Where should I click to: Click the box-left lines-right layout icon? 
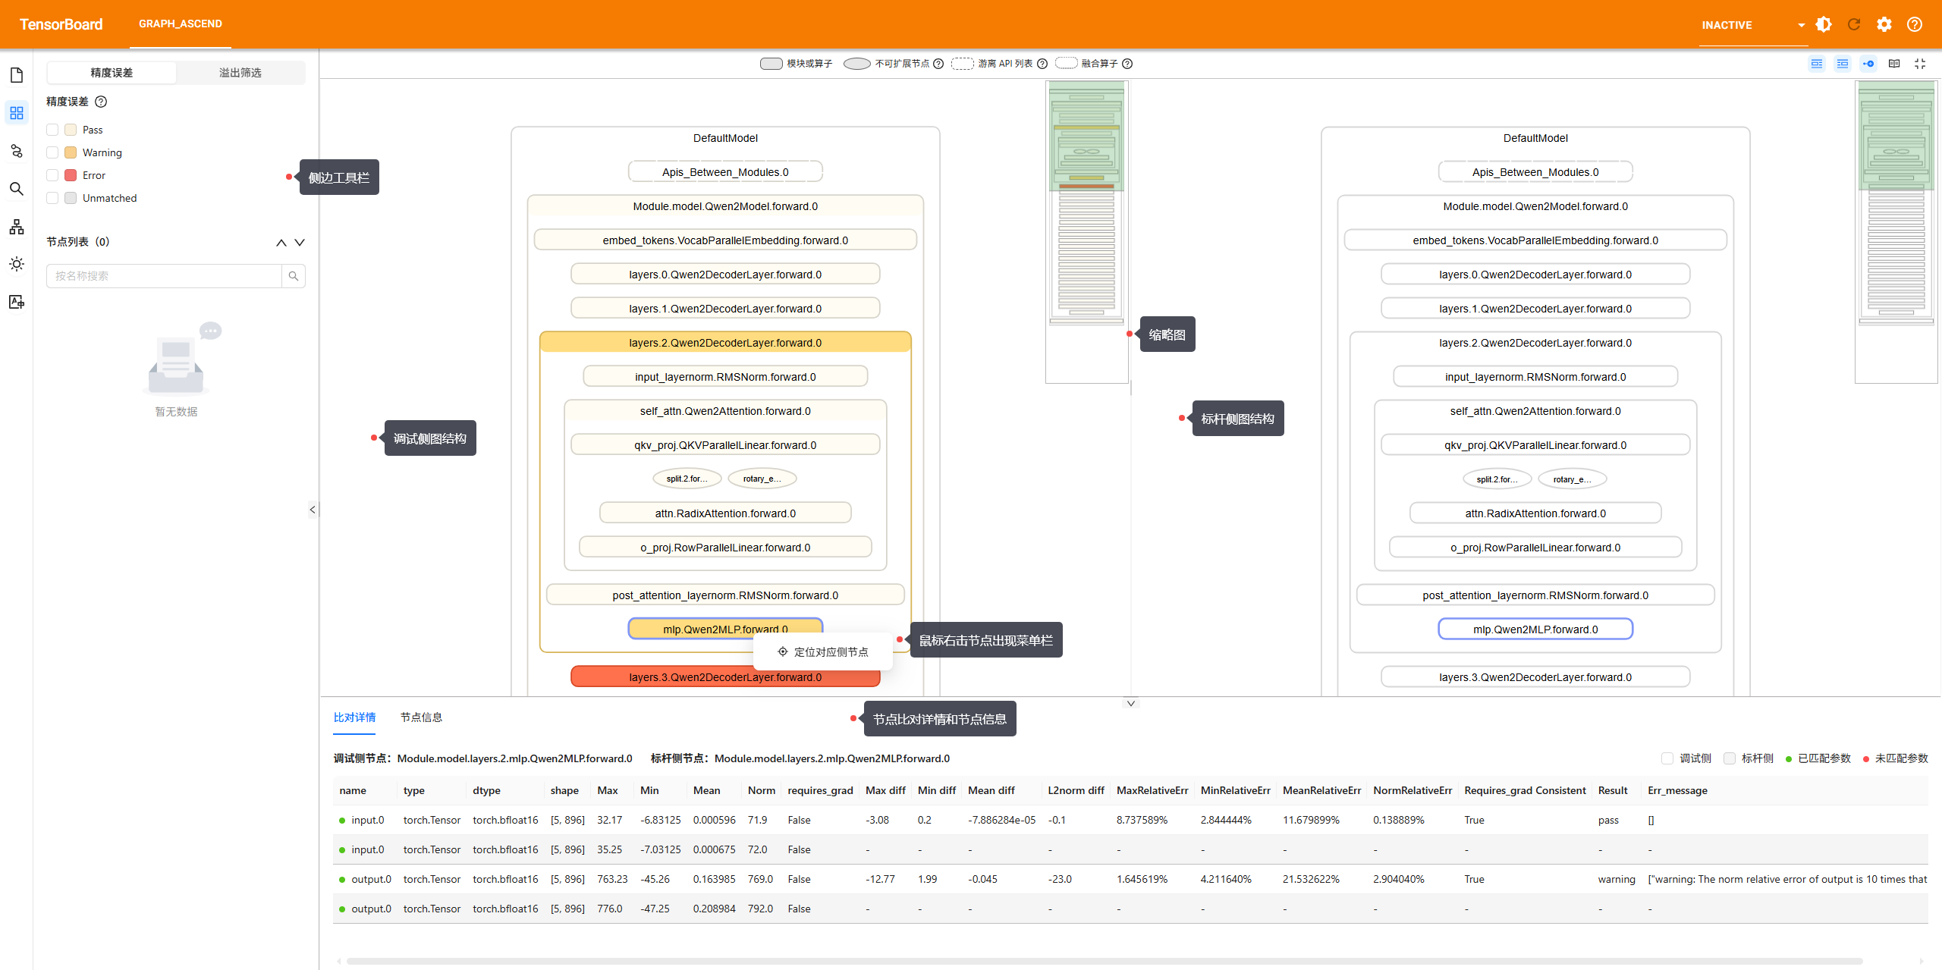point(1817,64)
